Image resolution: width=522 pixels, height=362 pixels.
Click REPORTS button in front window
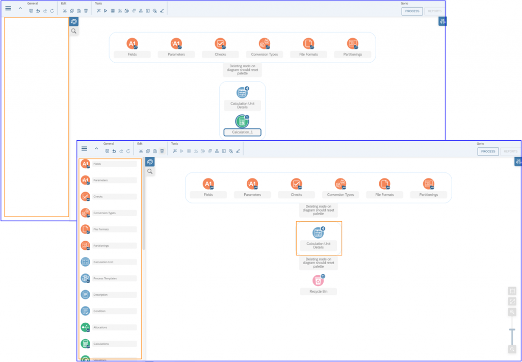click(x=511, y=151)
